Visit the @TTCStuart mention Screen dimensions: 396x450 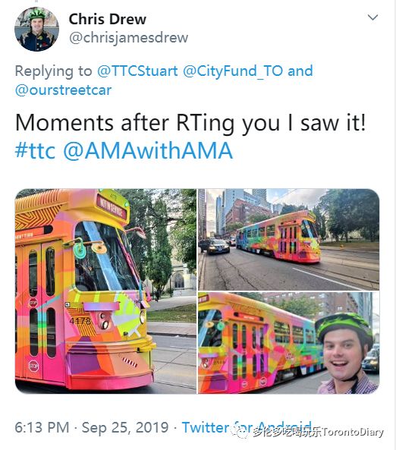(137, 71)
